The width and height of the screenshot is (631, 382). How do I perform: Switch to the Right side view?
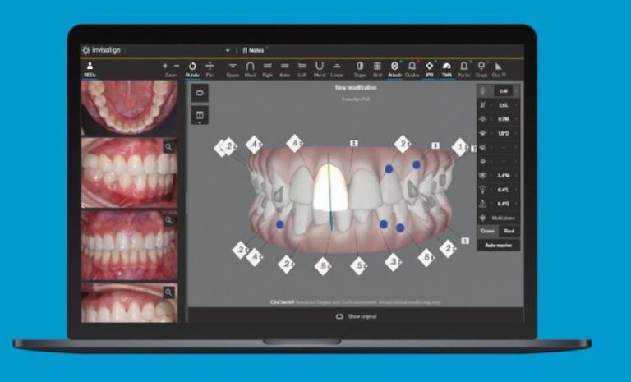[x=267, y=69]
